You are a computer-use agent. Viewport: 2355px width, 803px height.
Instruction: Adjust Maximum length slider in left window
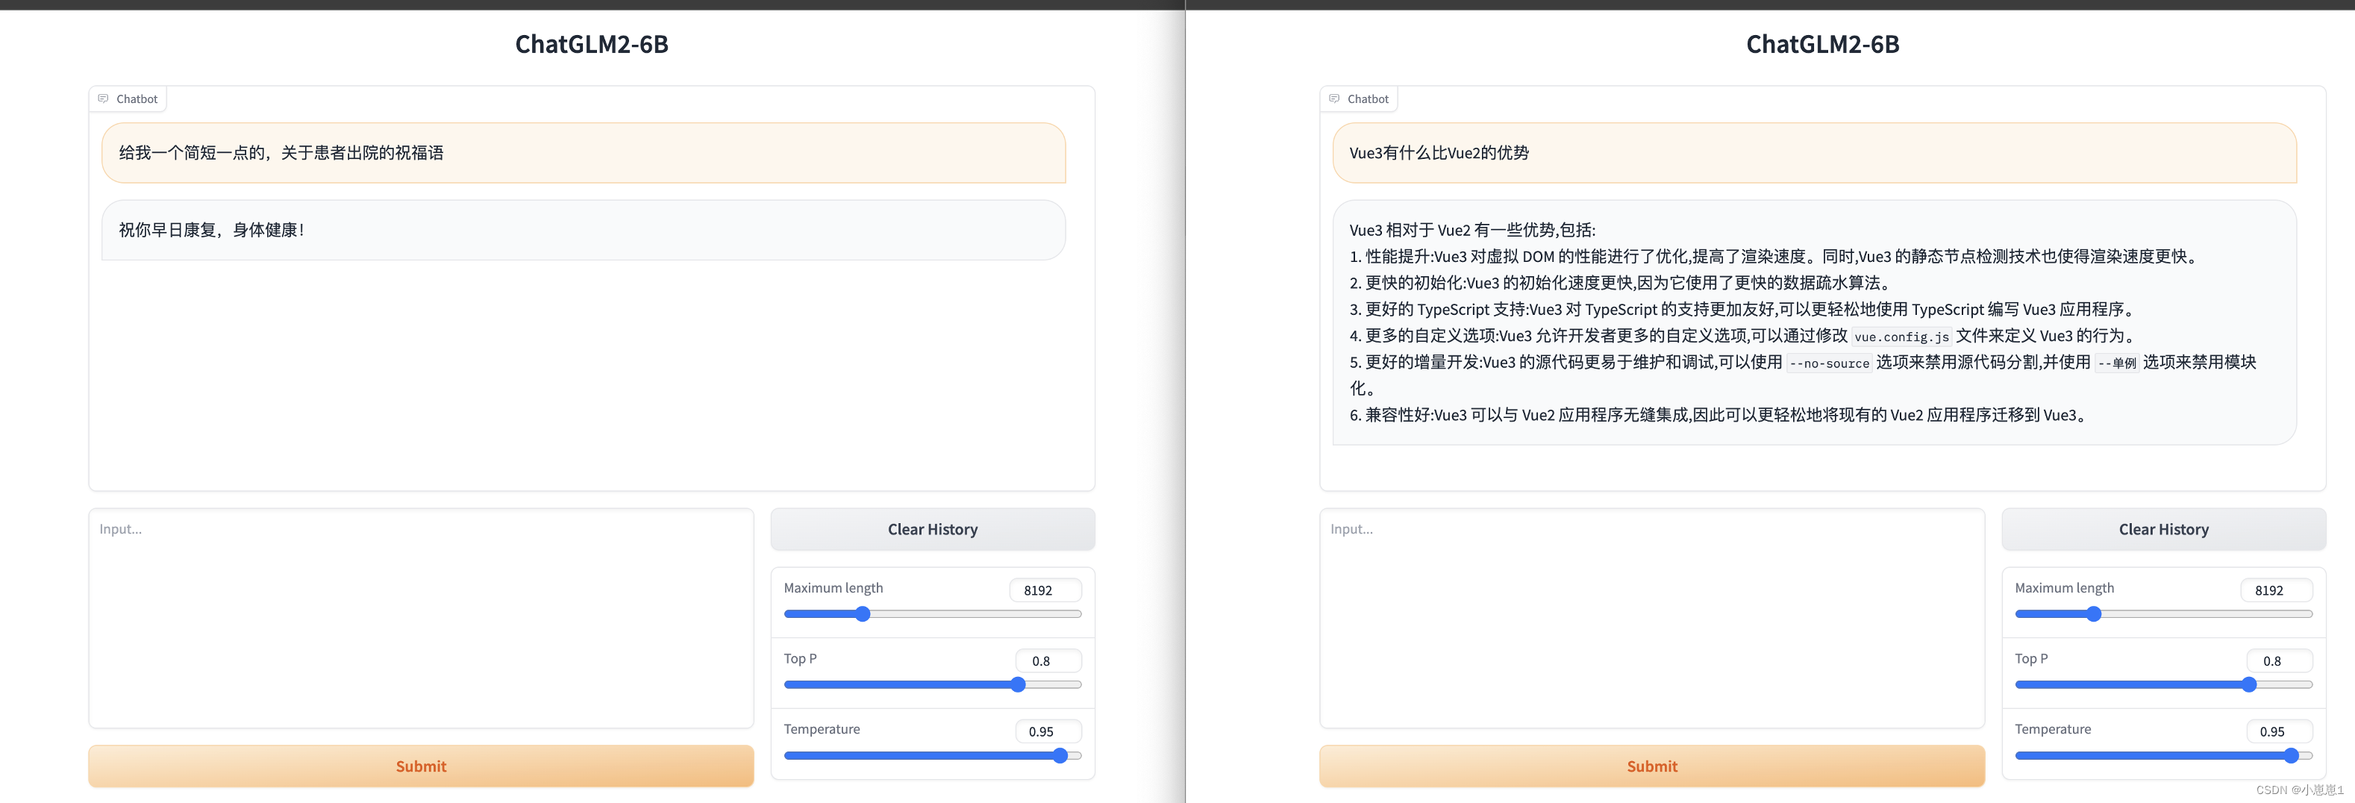pos(933,613)
